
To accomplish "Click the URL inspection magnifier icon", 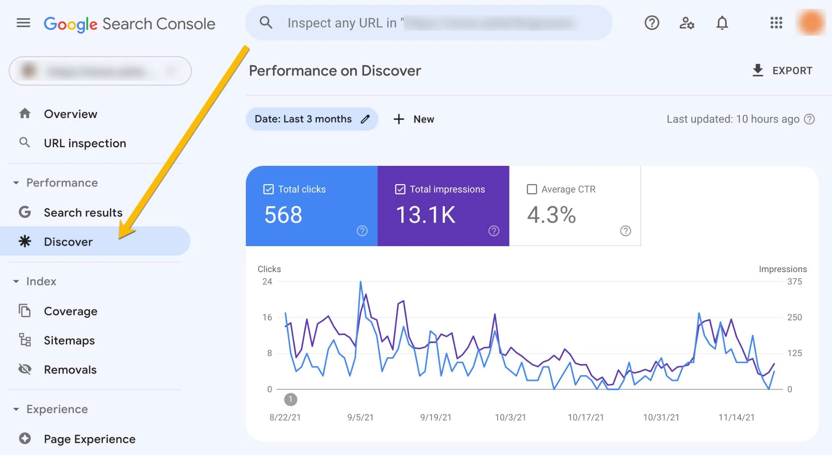I will 25,142.
